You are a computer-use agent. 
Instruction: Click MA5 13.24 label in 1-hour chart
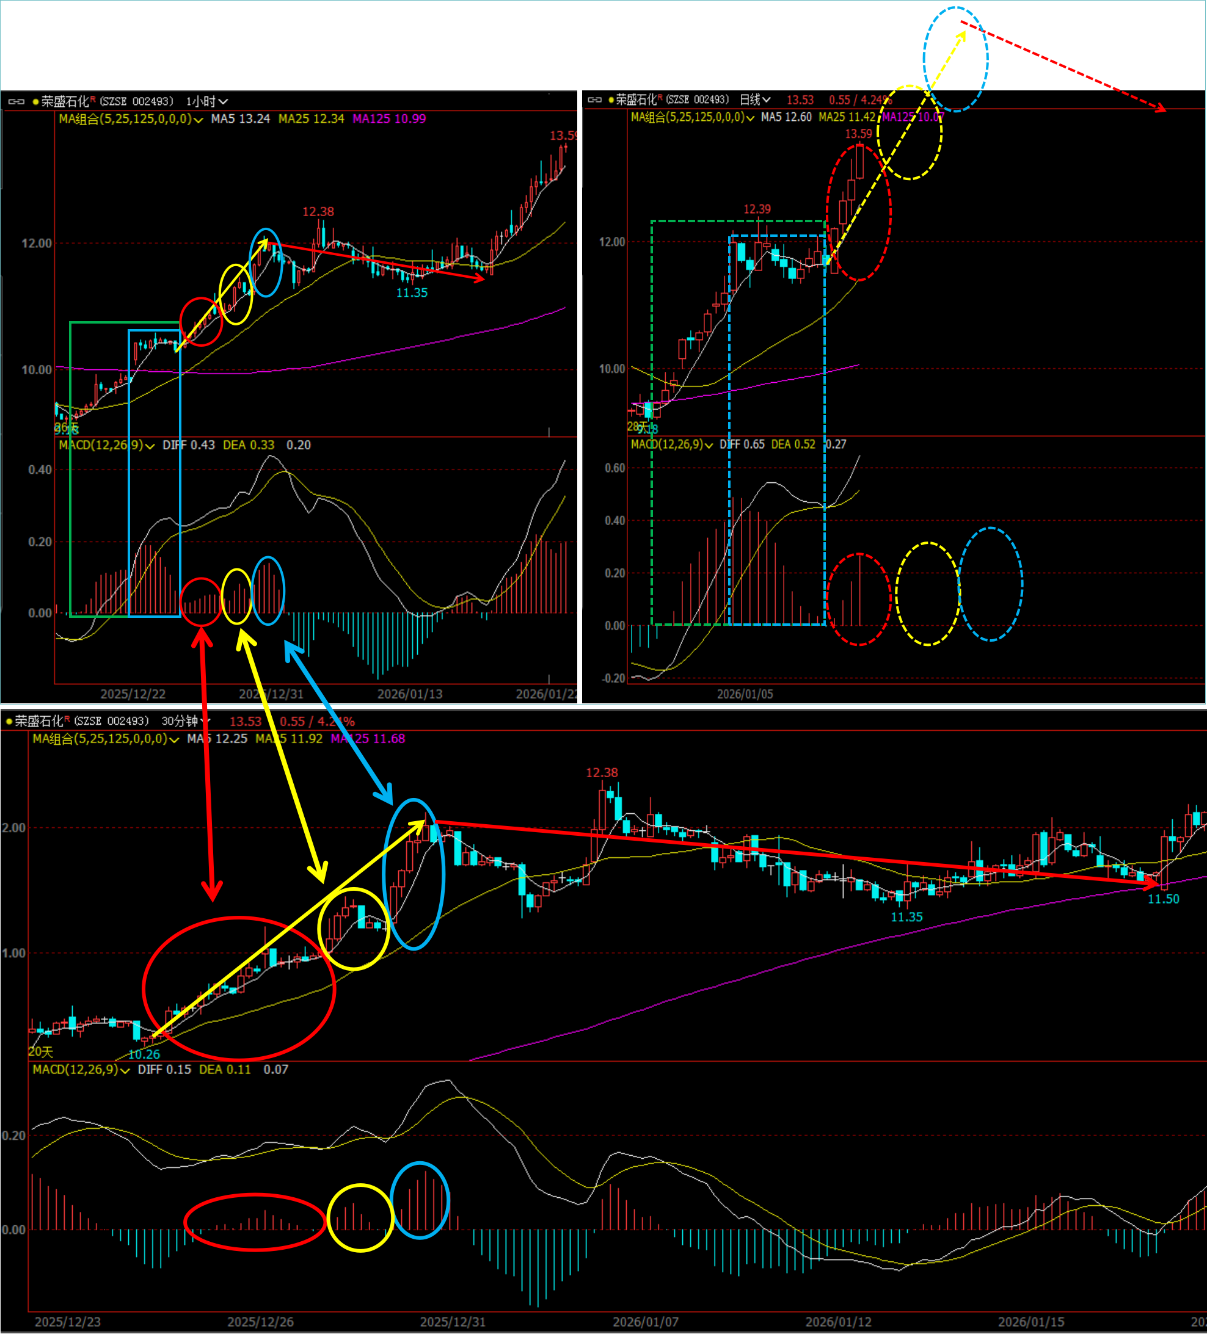tap(240, 119)
